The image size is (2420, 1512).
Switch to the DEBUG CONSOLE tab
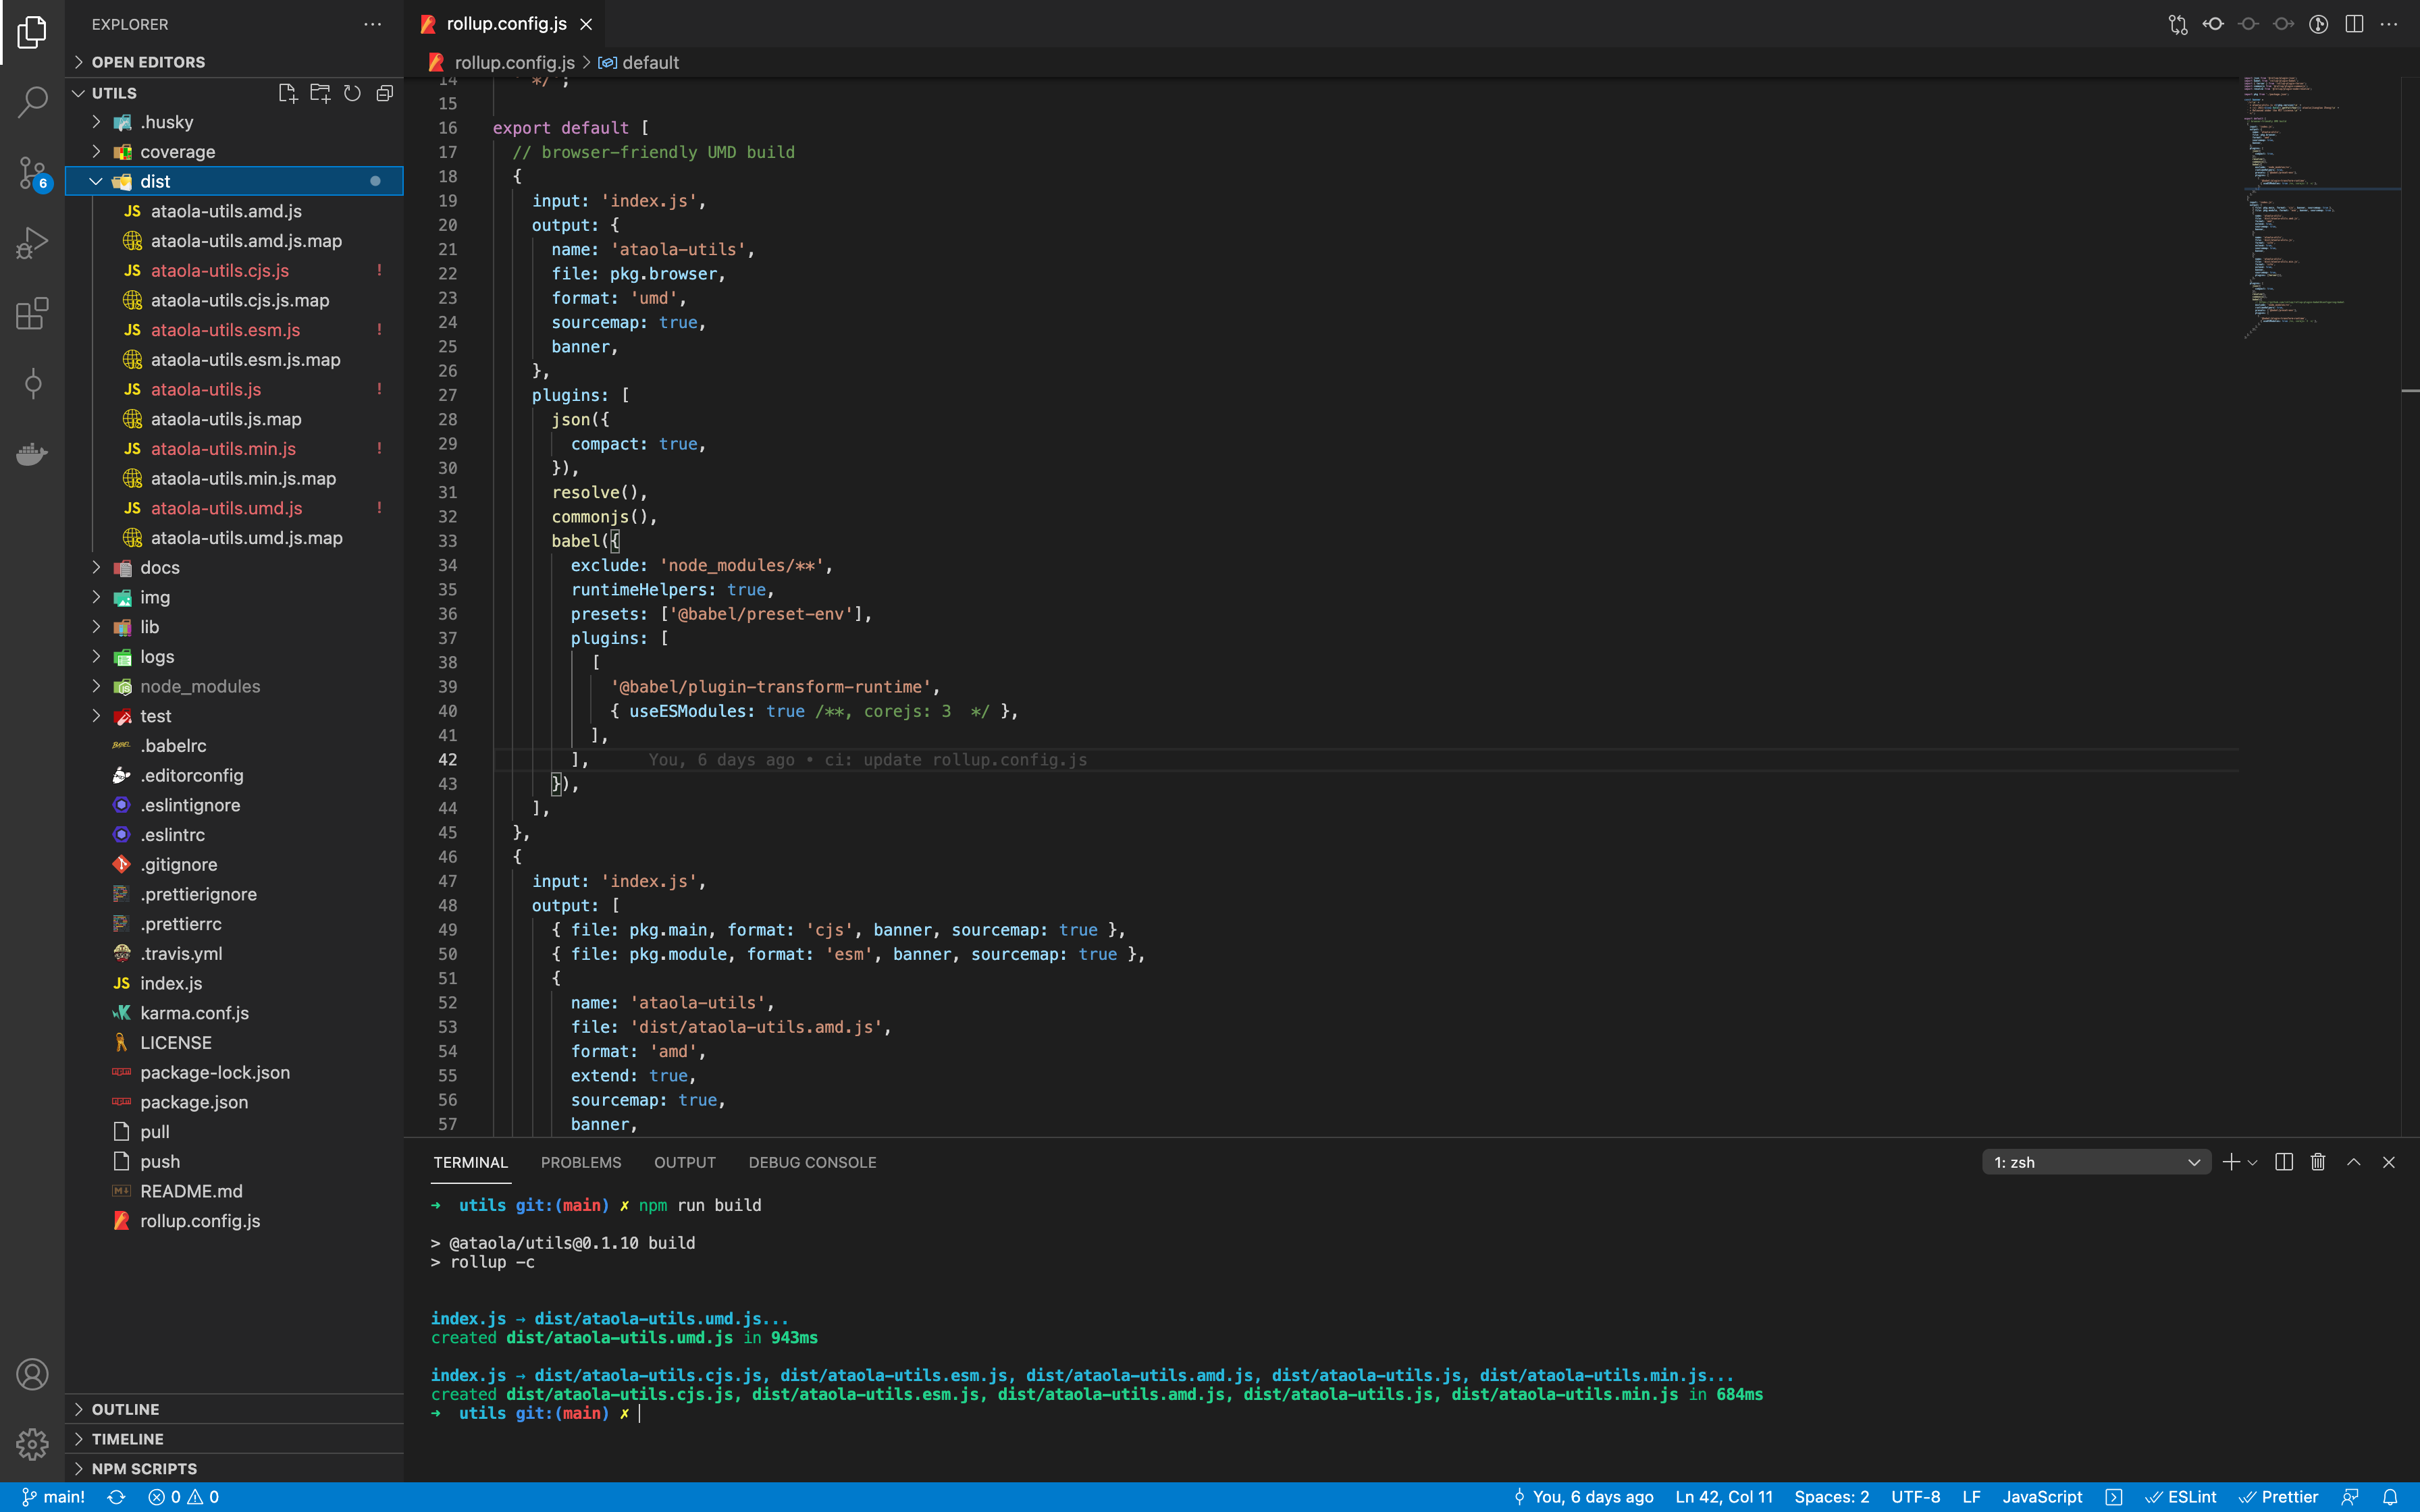tap(812, 1162)
